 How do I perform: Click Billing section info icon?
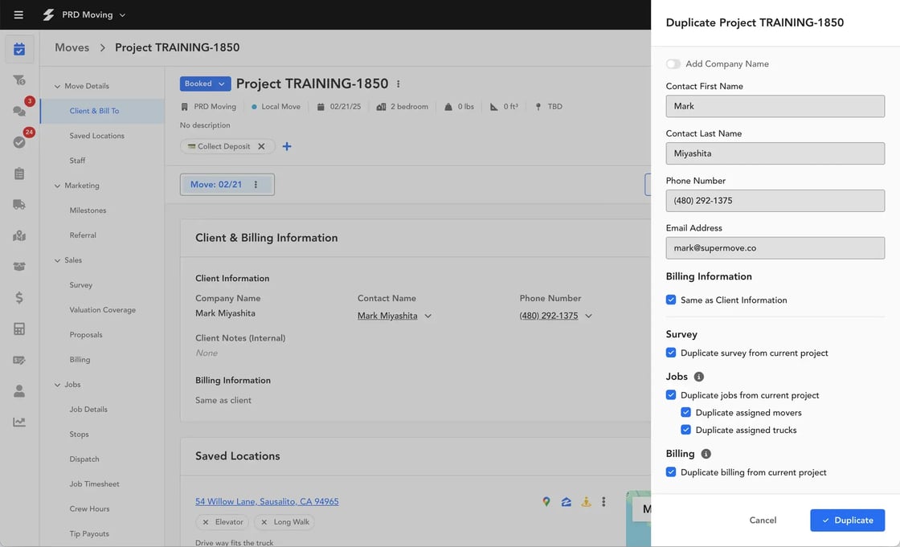[706, 454]
